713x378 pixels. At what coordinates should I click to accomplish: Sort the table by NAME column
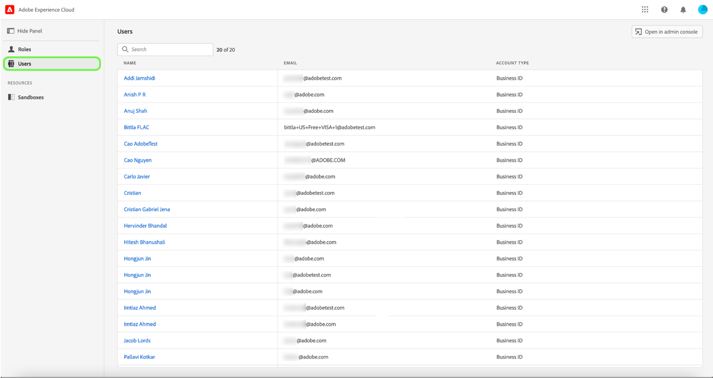tap(130, 62)
